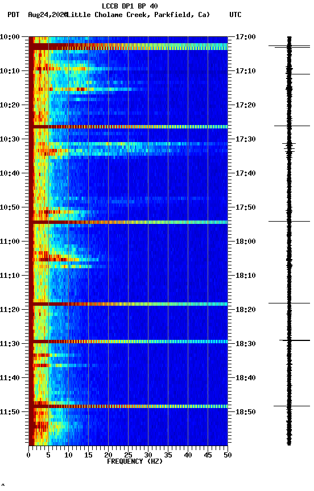Click the 0 Hz frequency axis label

(29, 455)
